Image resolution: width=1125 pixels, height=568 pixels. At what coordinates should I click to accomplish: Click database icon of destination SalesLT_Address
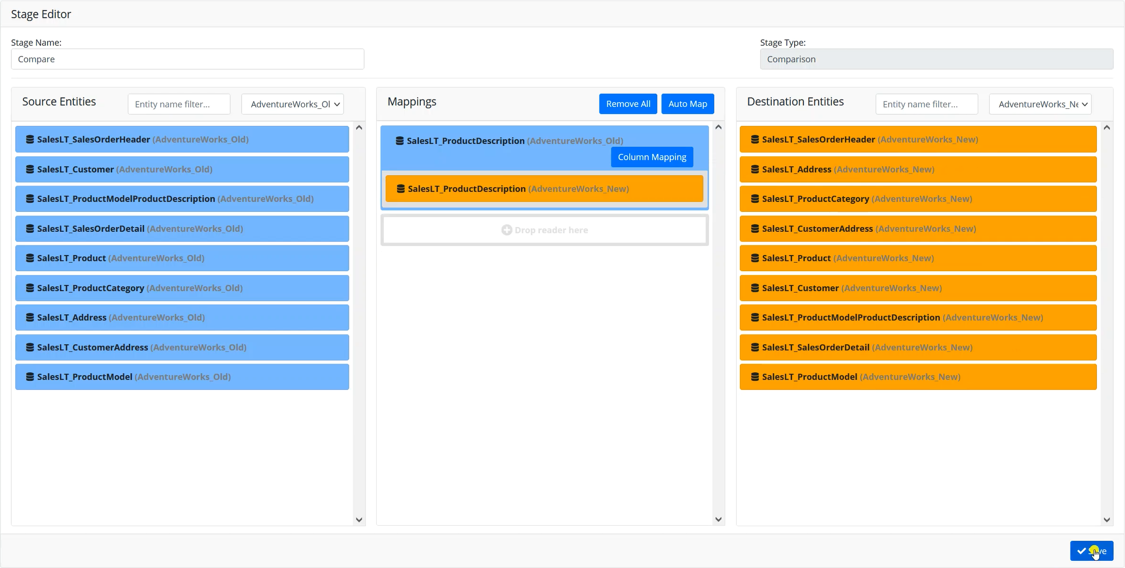coord(755,169)
